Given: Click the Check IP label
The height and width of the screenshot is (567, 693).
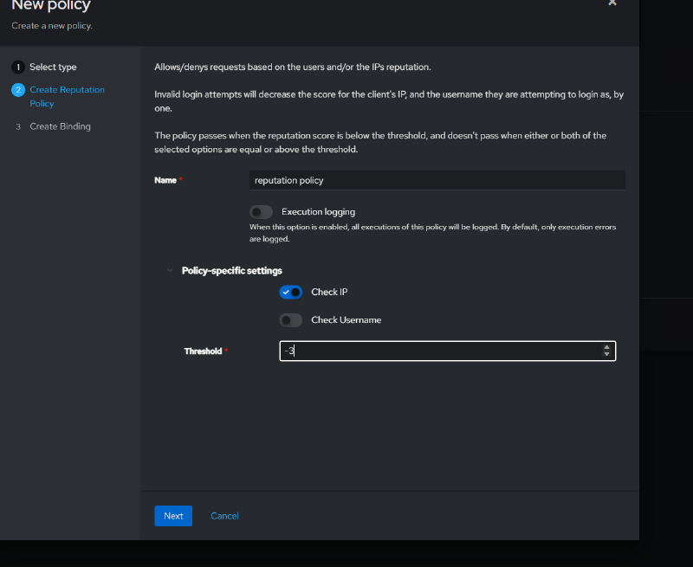Looking at the screenshot, I should click(x=329, y=293).
